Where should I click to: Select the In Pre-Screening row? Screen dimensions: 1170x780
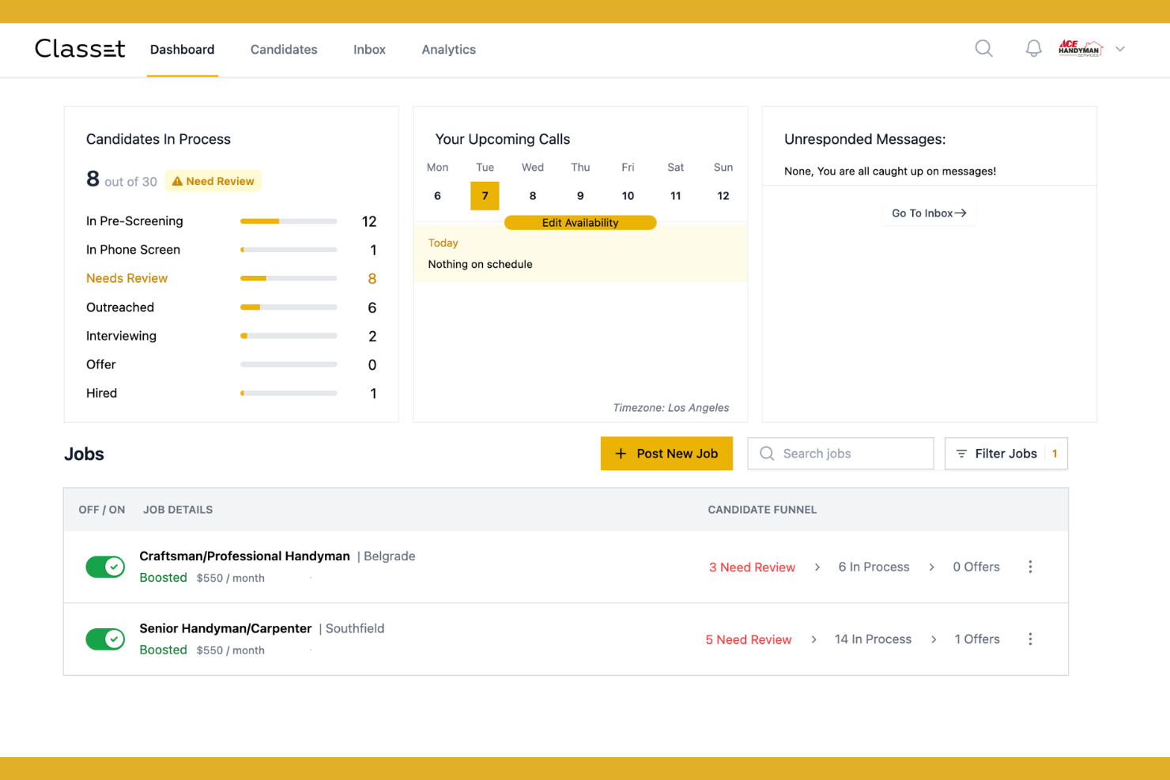(x=231, y=221)
